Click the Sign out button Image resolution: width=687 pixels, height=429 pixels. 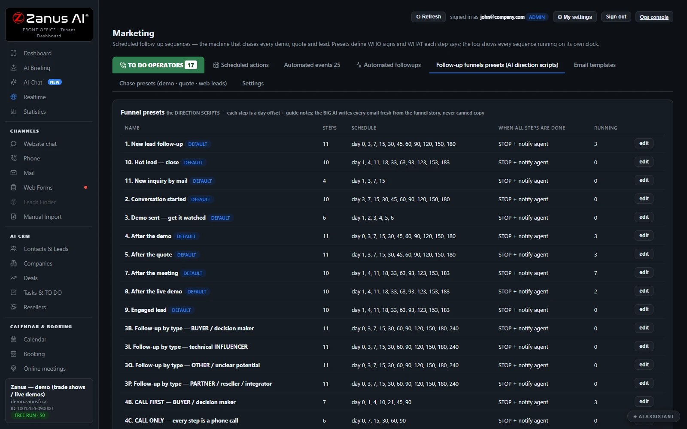click(616, 17)
